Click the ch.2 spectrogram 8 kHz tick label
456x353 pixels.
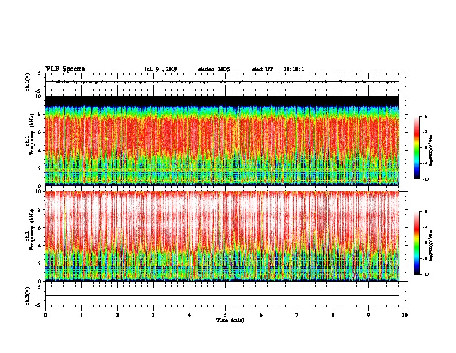click(40, 210)
